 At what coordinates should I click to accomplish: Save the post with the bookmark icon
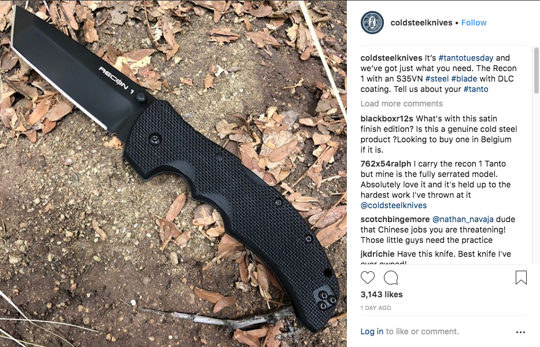pos(521,278)
